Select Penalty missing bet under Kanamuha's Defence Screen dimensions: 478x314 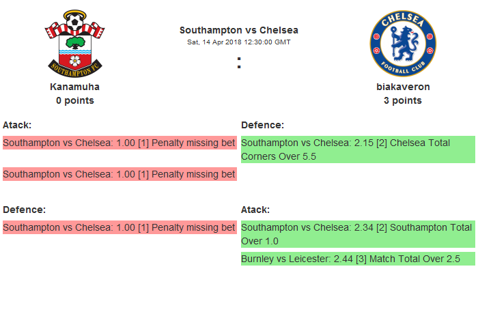pos(119,227)
